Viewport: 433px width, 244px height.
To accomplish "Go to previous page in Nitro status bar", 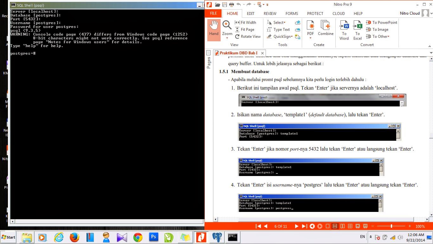I will [x=266, y=226].
